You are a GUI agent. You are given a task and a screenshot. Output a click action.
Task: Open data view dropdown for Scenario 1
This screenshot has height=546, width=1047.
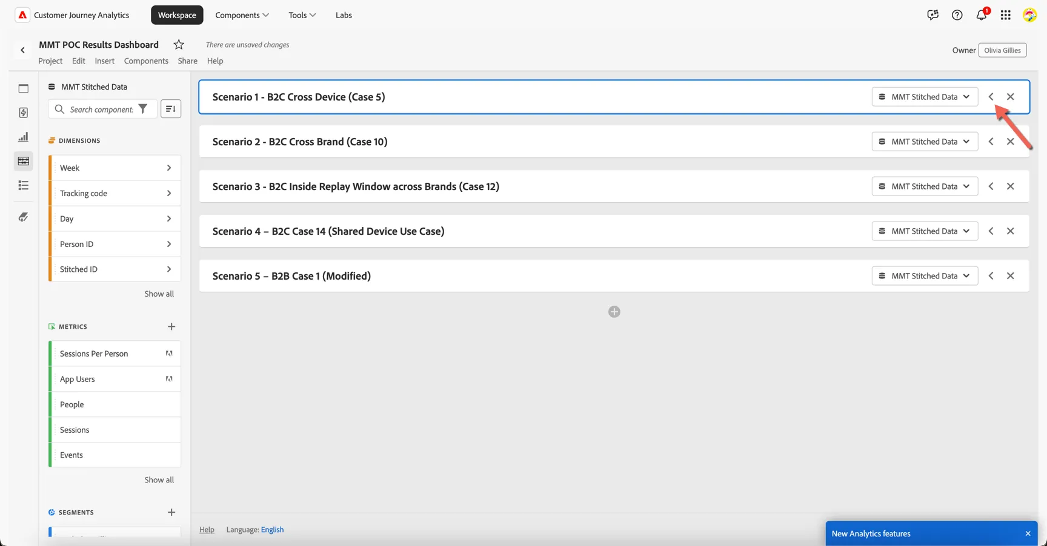(925, 97)
